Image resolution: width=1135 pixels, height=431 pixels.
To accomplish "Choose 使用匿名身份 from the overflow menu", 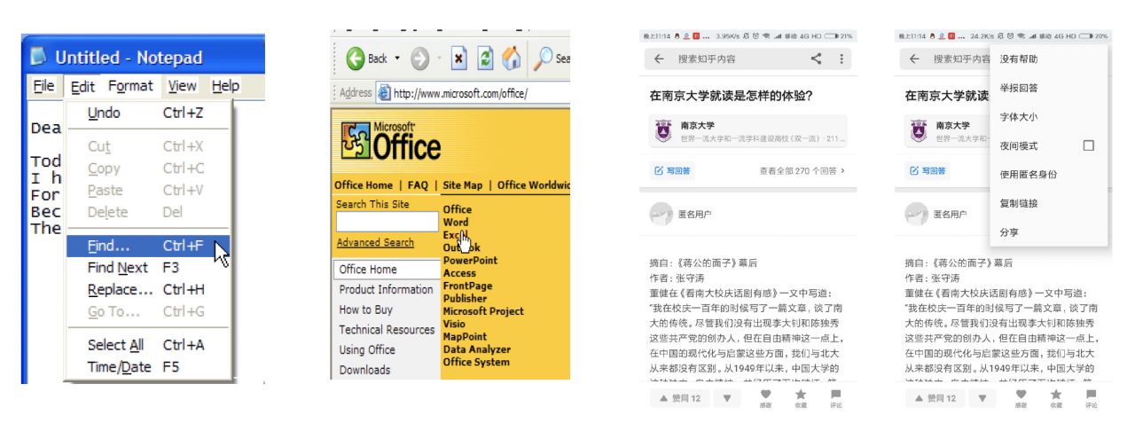I will click(1049, 175).
